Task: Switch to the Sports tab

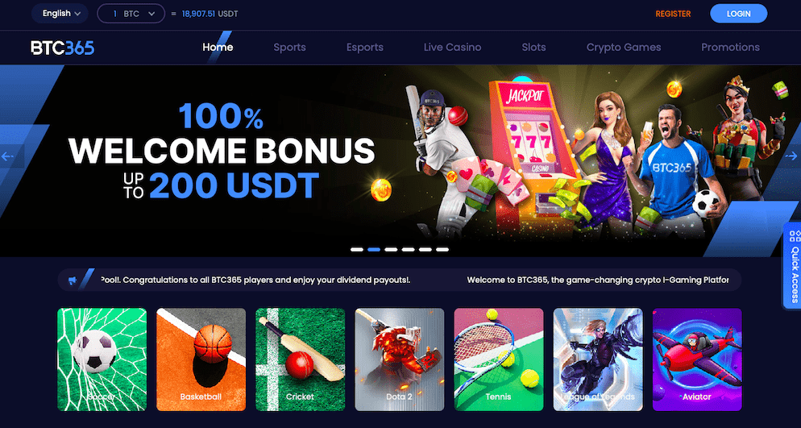Action: pos(289,48)
